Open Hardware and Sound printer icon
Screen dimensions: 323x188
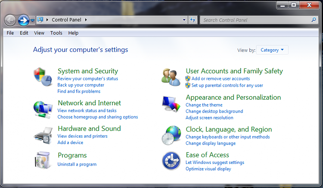click(x=43, y=135)
